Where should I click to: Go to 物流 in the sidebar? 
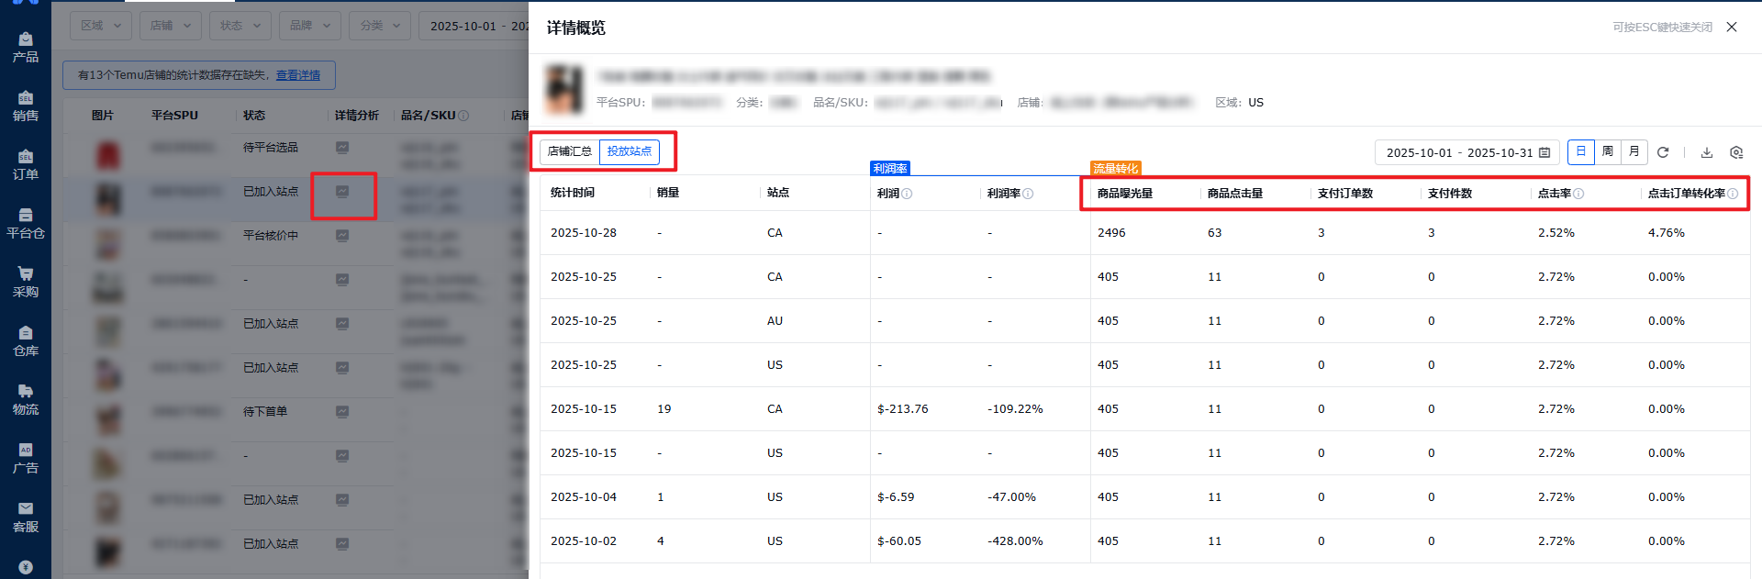tap(26, 399)
